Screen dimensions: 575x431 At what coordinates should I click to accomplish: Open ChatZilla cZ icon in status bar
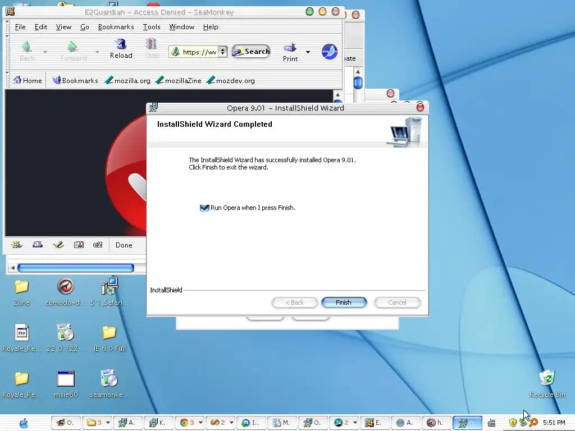(98, 245)
